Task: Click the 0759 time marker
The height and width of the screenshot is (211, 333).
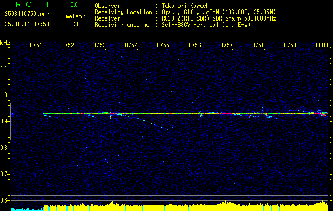Action: pyautogui.click(x=290, y=45)
